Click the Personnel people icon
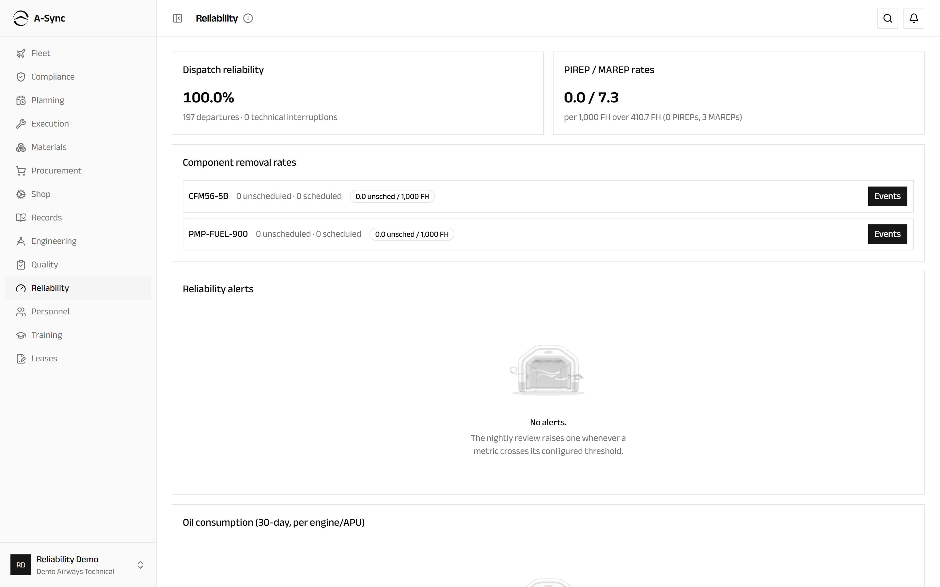The image size is (940, 587). (x=21, y=312)
